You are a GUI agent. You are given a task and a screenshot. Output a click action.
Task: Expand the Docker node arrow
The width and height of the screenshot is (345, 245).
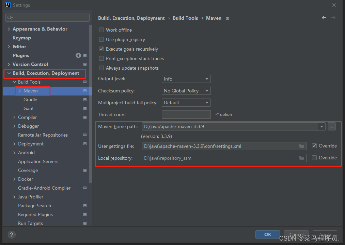click(x=14, y=179)
